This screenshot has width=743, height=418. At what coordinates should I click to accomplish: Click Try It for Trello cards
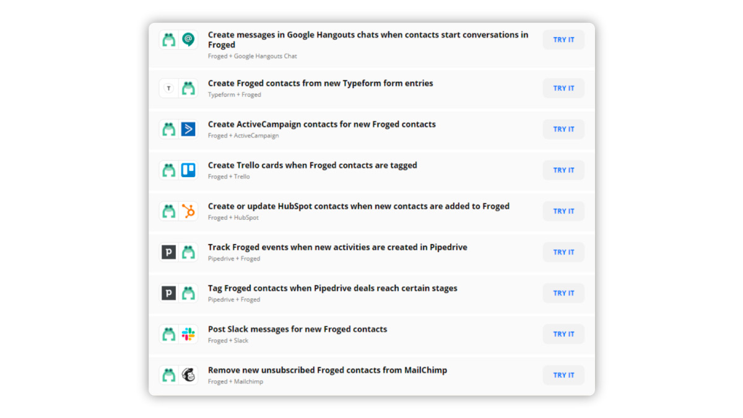point(563,170)
